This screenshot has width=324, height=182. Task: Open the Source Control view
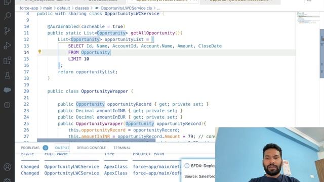8,31
